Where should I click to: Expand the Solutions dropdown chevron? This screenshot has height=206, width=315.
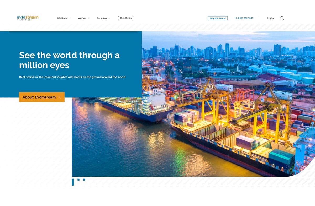point(69,18)
